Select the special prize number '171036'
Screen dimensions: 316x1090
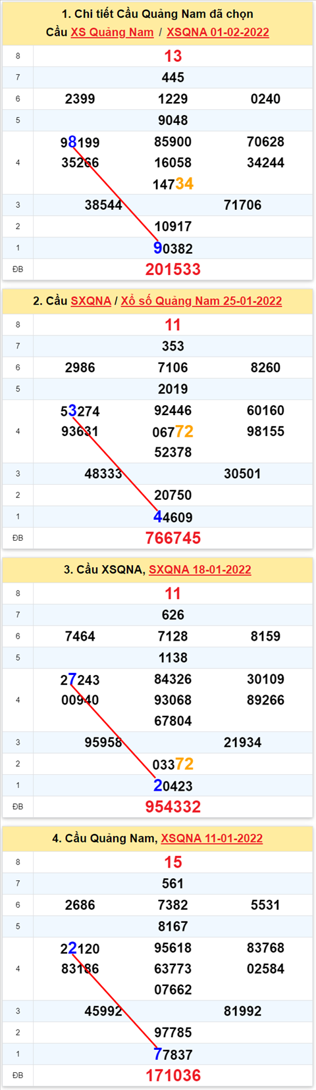click(x=173, y=1076)
